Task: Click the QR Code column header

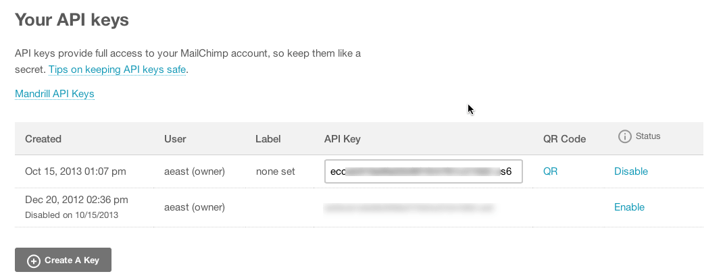Action: pyautogui.click(x=564, y=139)
